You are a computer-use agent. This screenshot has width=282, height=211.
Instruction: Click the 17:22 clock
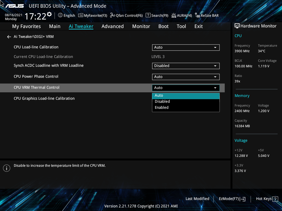(36, 16)
